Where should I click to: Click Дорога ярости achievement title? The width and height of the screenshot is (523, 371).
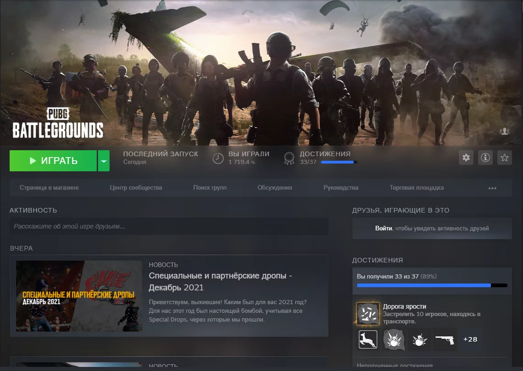pos(405,306)
